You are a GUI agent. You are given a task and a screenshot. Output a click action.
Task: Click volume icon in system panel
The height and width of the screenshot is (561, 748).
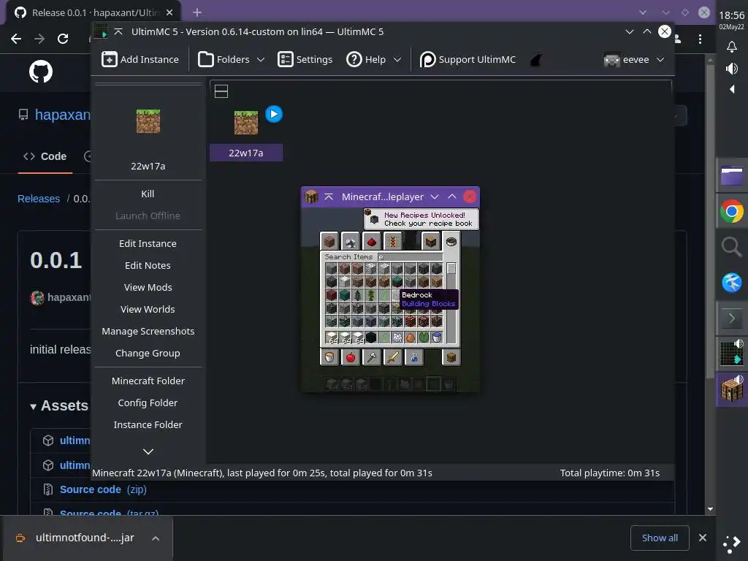tap(731, 69)
